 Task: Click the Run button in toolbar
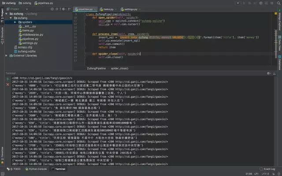pyautogui.click(x=244, y=3)
